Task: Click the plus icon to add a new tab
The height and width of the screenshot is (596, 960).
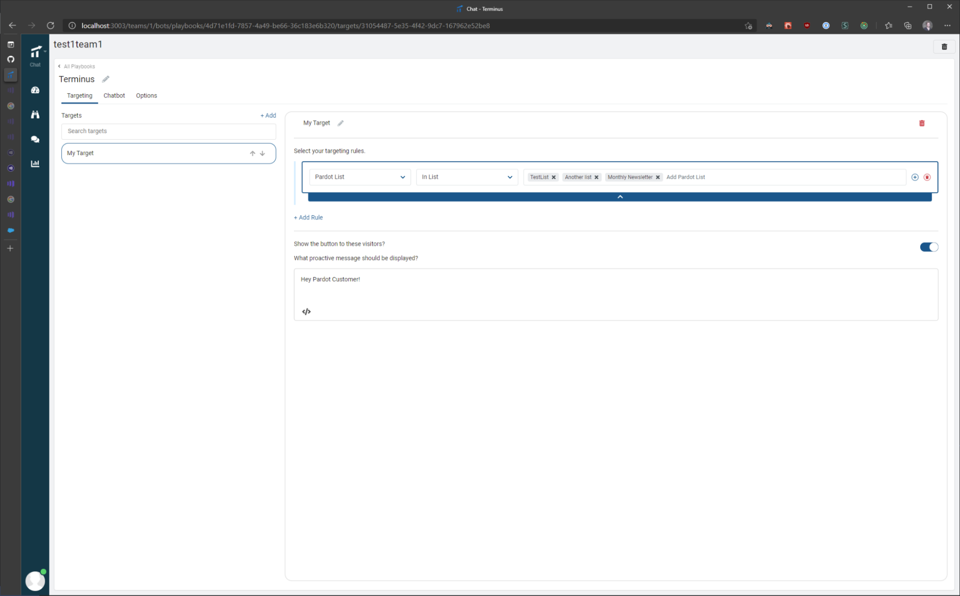Action: pyautogui.click(x=11, y=248)
